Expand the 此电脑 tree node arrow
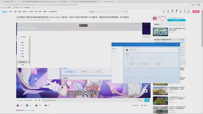The width and height of the screenshot is (203, 114). (18, 62)
